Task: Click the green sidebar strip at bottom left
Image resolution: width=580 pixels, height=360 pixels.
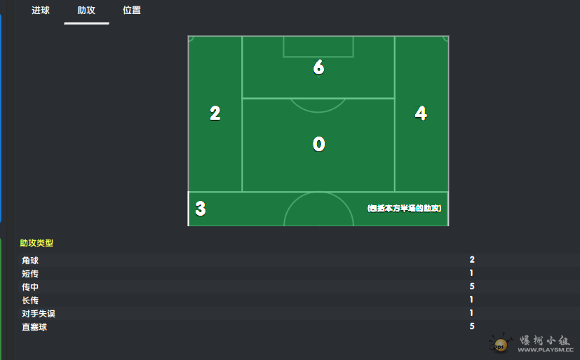Action: coord(1,299)
